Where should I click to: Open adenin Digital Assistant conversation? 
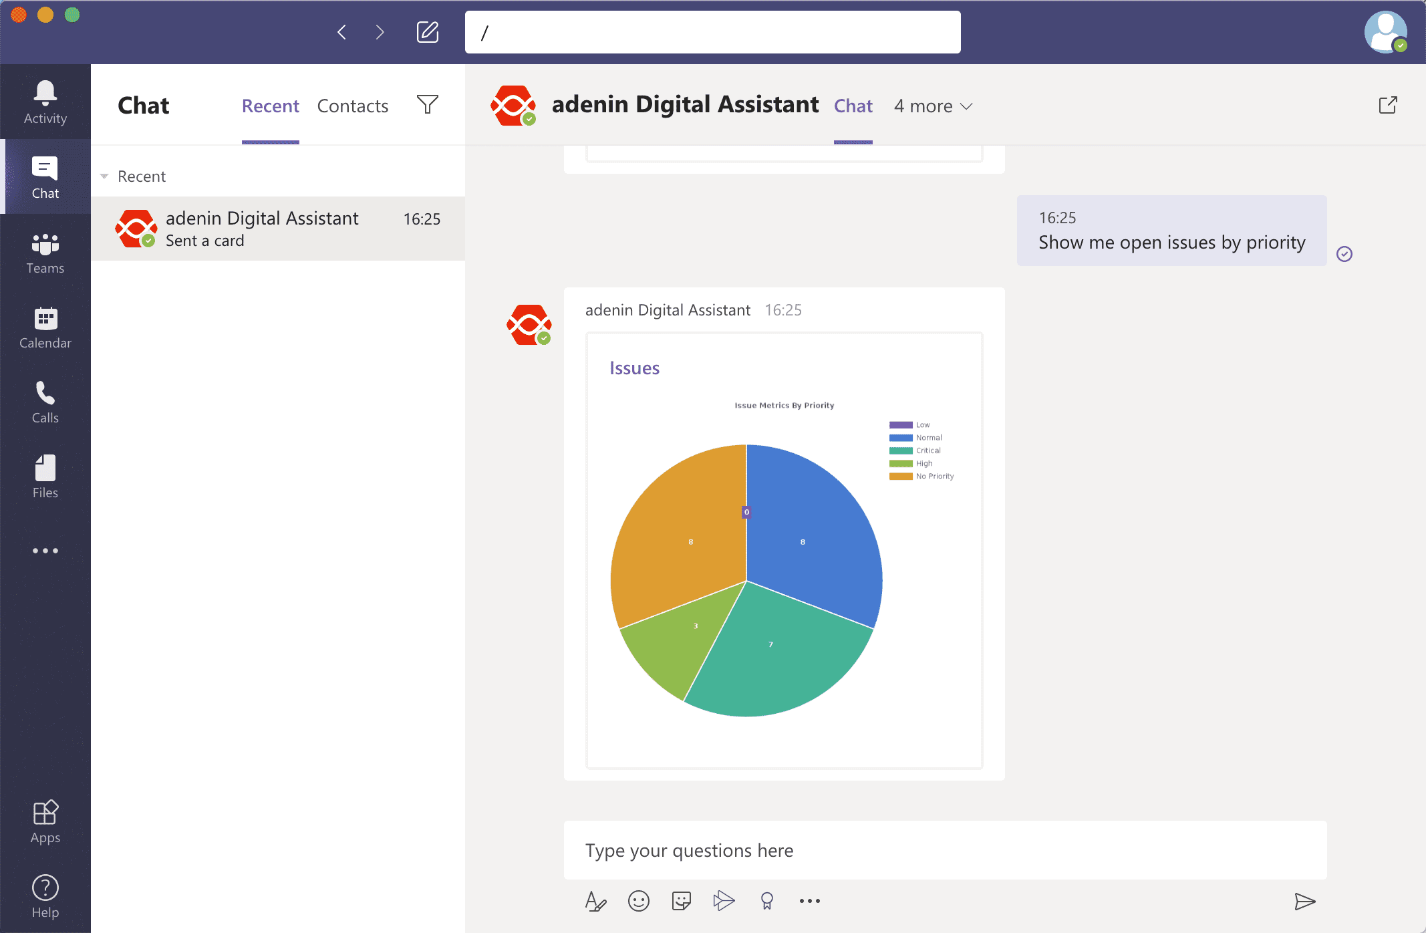(278, 229)
